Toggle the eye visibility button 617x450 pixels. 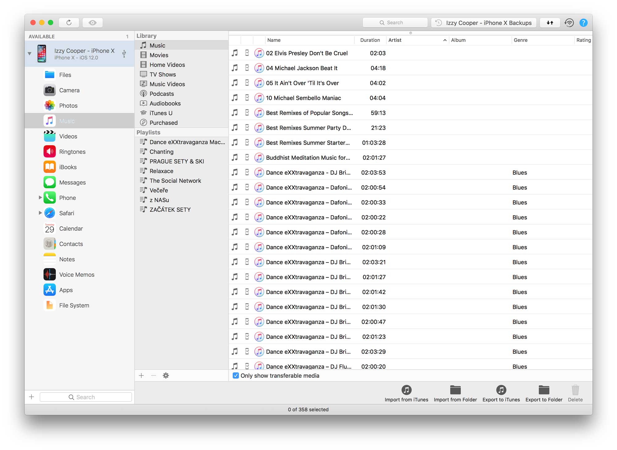(x=93, y=23)
